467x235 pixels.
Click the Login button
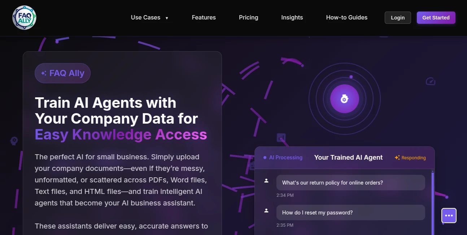[x=398, y=17]
